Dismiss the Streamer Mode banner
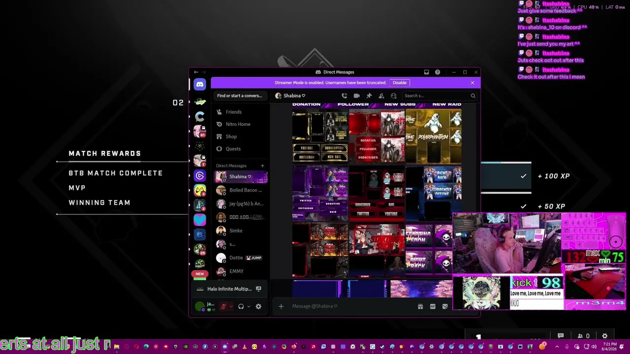 472,83
